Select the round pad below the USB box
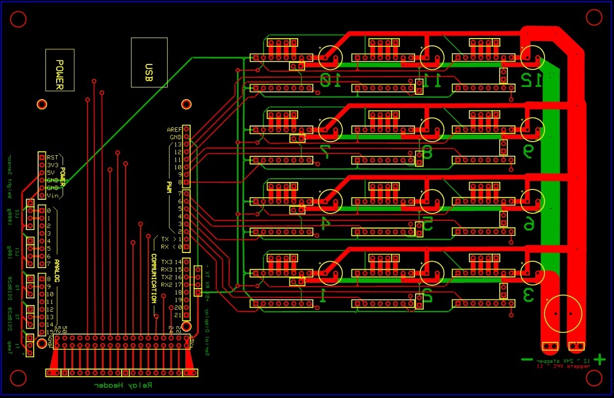The image size is (614, 398). (x=186, y=104)
